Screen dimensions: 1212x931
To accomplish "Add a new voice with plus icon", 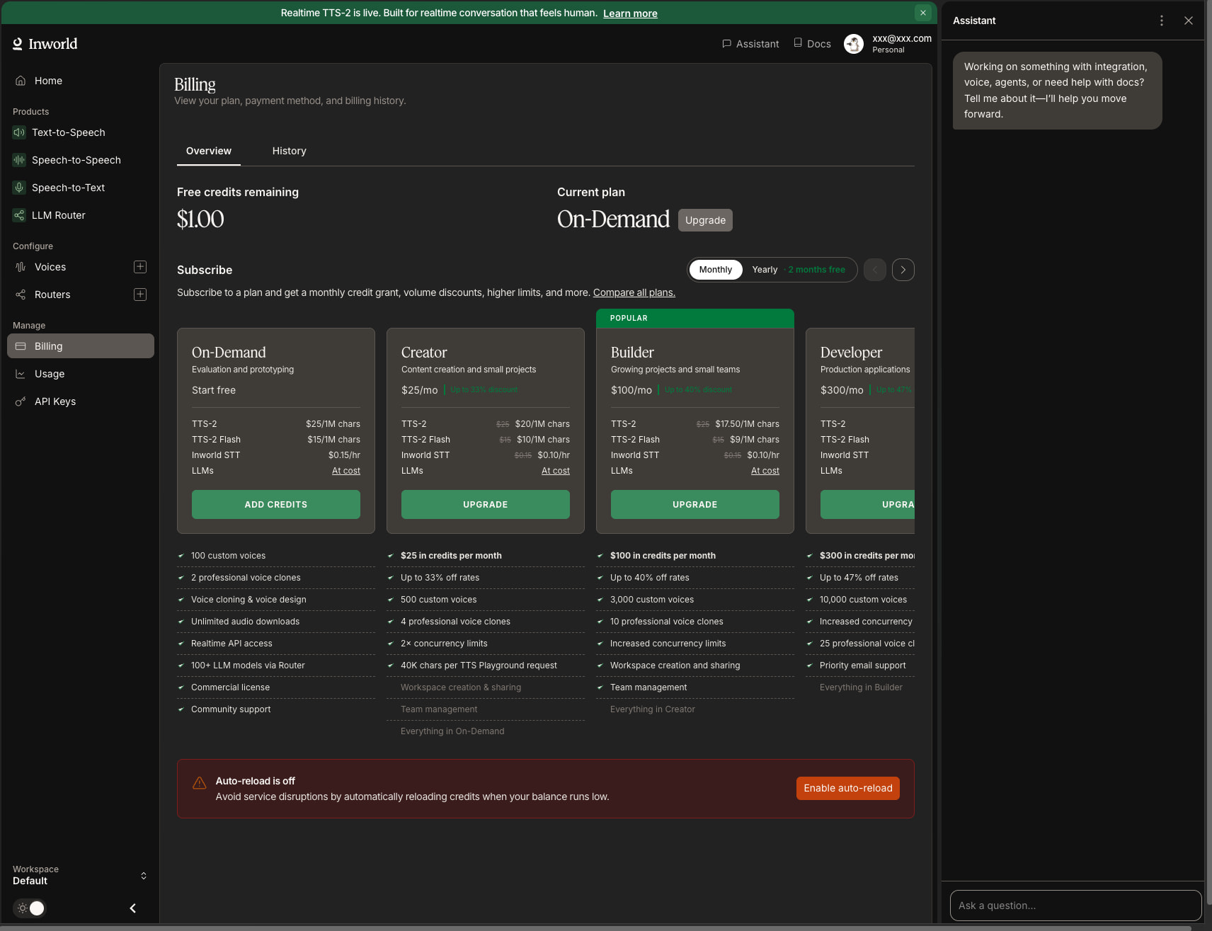I will [x=140, y=267].
